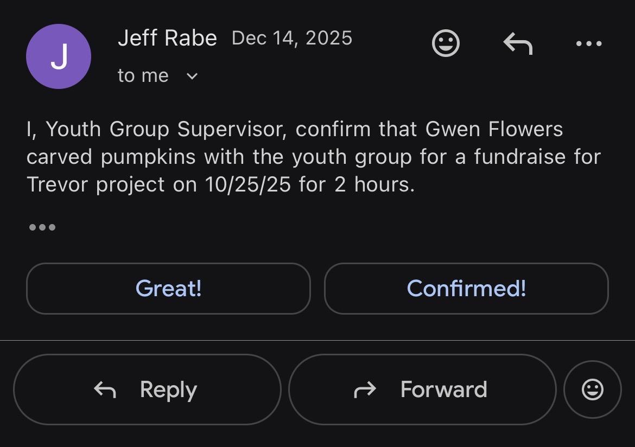Open the three-dot more options menu
This screenshot has width=635, height=447.
click(589, 43)
